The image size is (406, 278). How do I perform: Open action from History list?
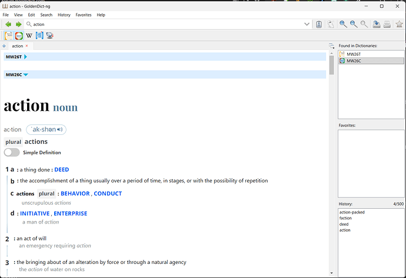tap(345, 230)
